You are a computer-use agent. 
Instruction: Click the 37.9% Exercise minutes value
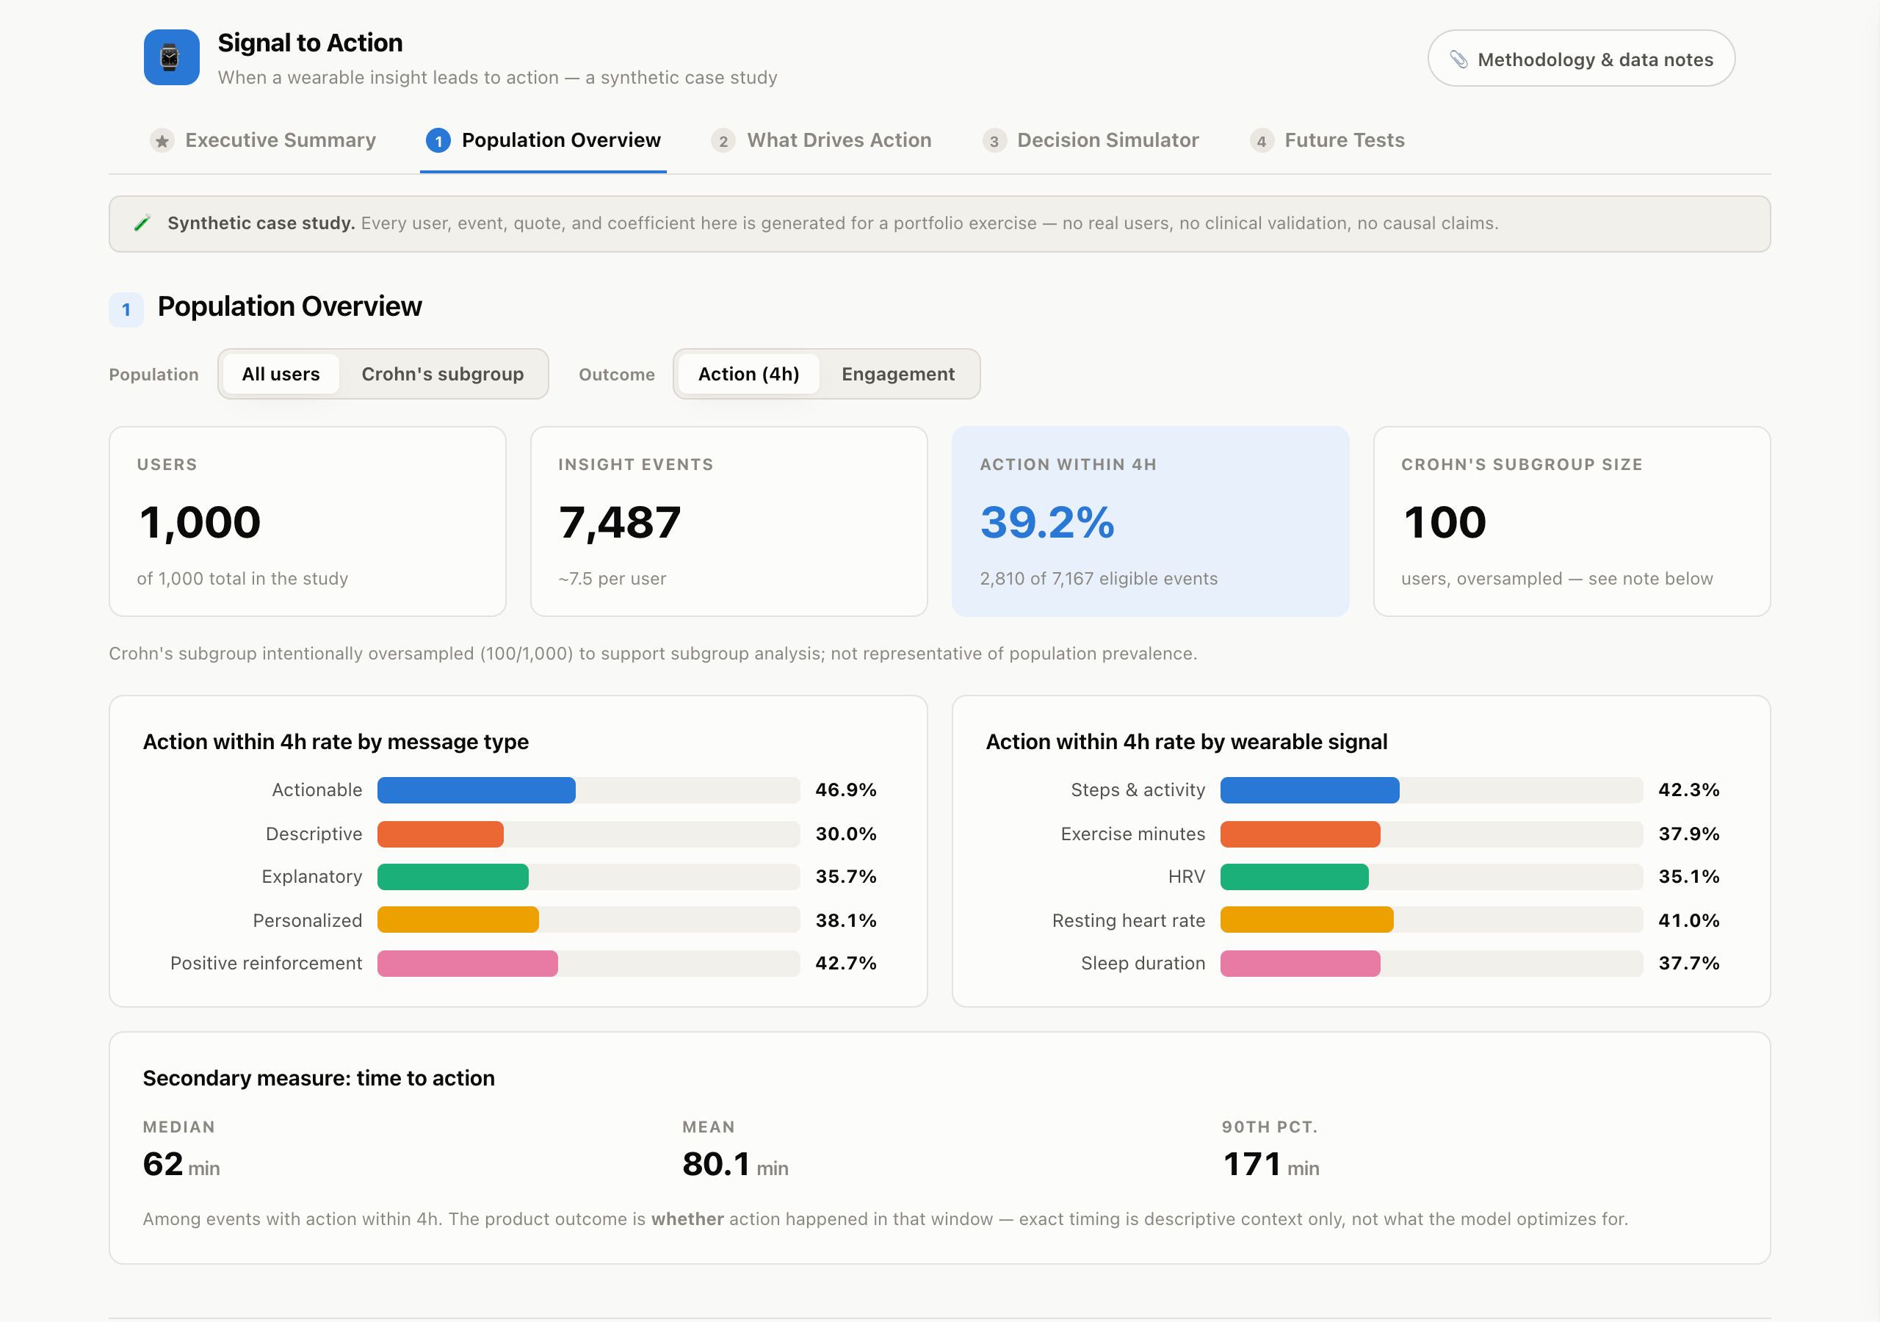1689,834
